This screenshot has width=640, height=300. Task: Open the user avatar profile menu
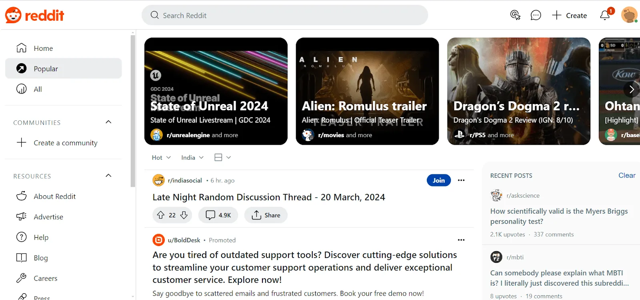(629, 15)
